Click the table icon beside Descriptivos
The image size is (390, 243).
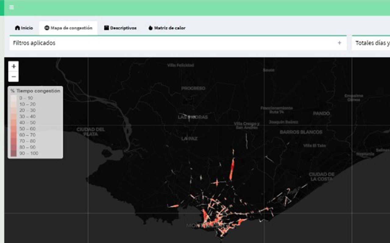coord(106,28)
